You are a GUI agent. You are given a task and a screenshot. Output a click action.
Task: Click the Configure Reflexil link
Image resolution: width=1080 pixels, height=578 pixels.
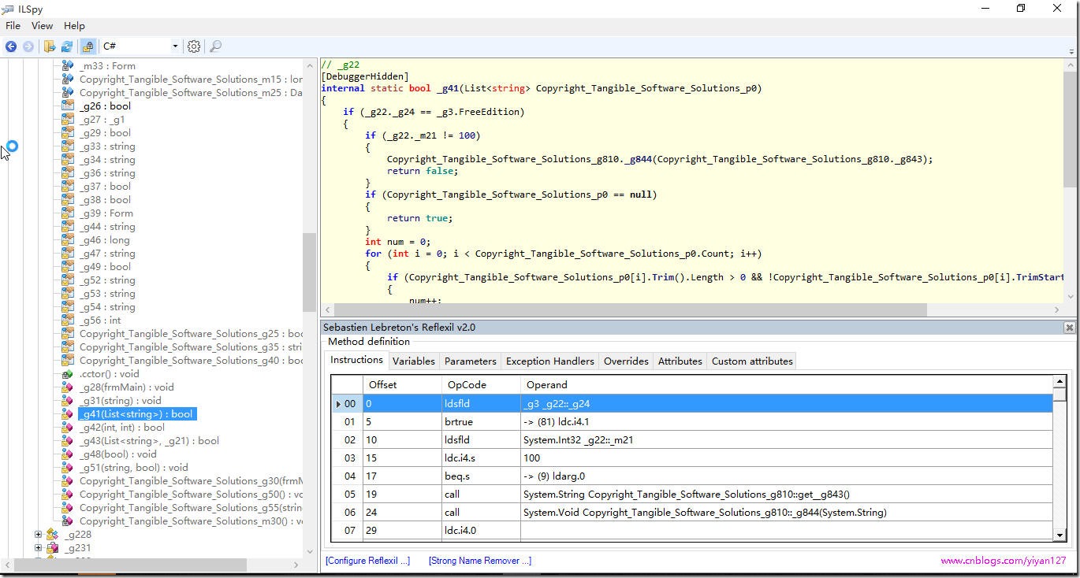[x=367, y=561]
